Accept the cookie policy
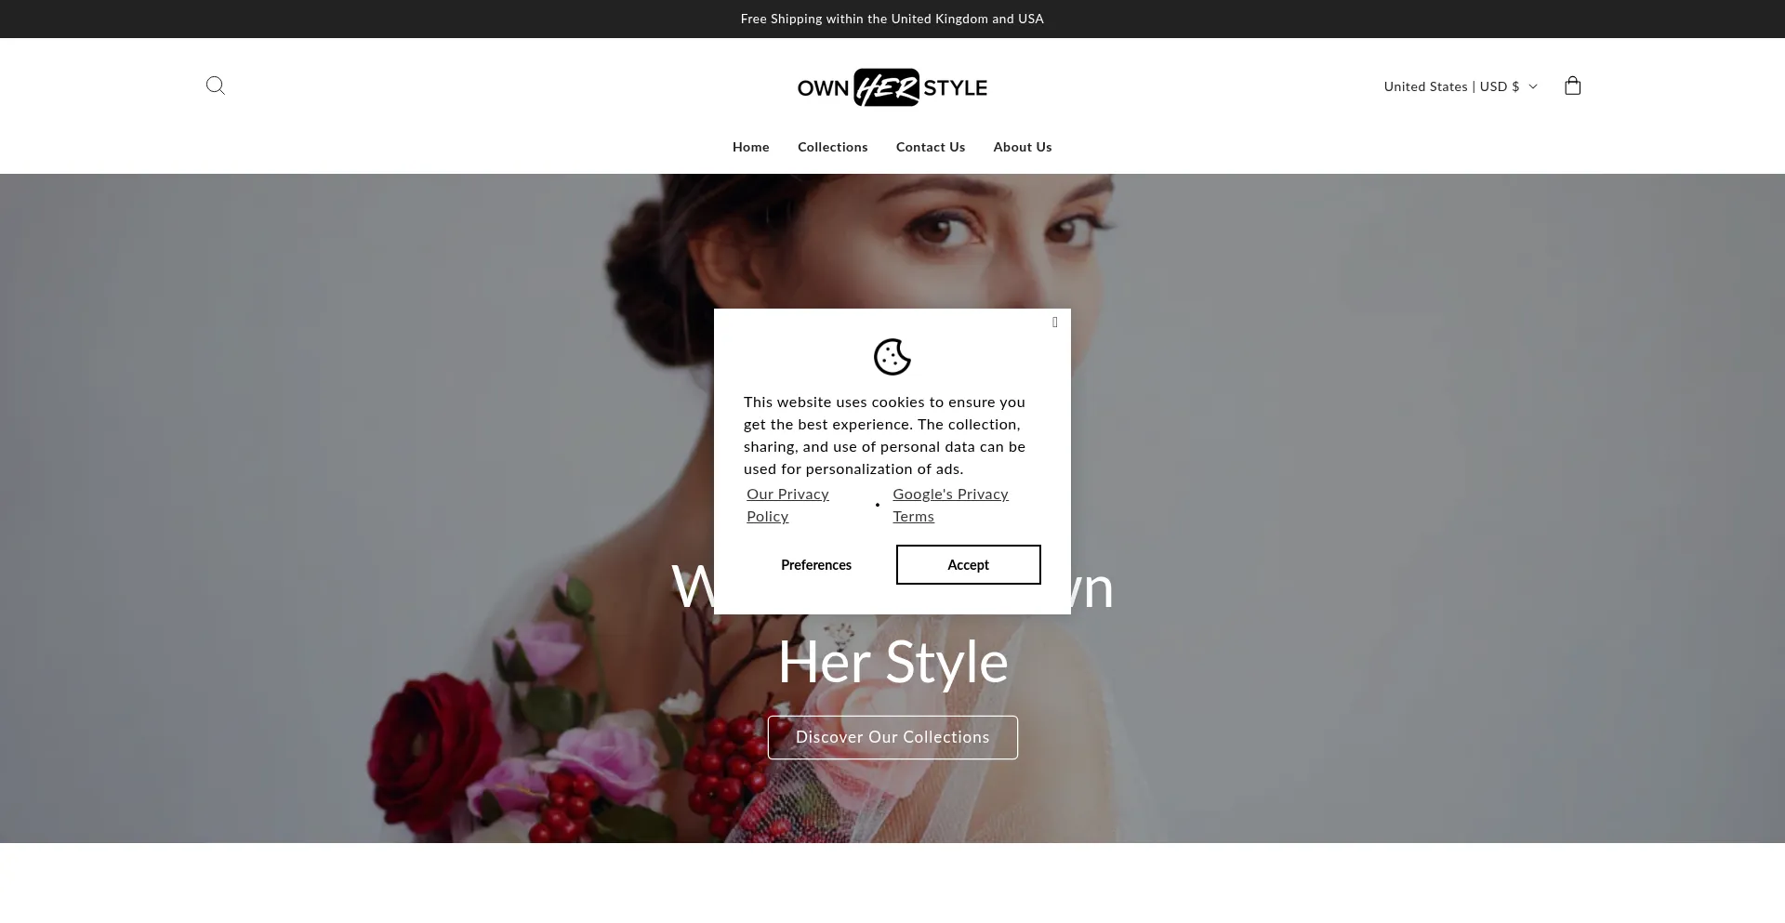Screen dimensions: 1785x923 pyautogui.click(x=968, y=564)
